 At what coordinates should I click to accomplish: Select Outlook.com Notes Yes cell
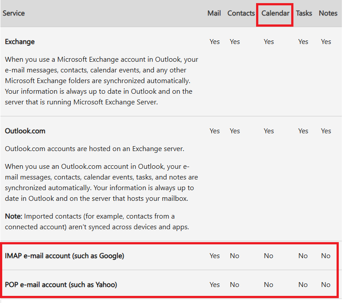point(326,131)
